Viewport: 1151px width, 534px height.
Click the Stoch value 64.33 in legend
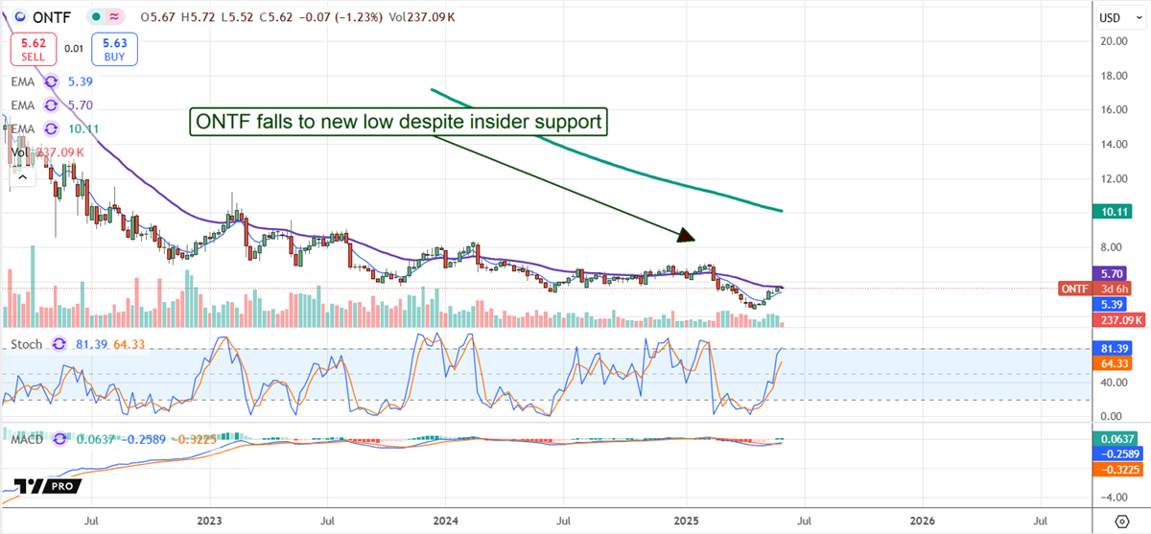[x=130, y=343]
